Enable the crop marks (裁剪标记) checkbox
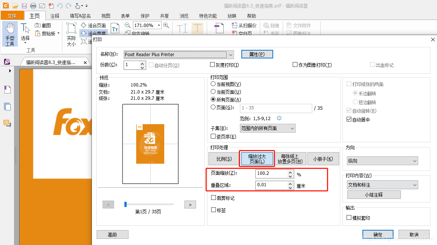 click(x=213, y=198)
